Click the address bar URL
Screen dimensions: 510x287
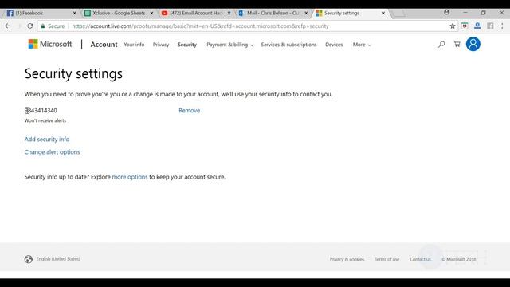coord(200,26)
